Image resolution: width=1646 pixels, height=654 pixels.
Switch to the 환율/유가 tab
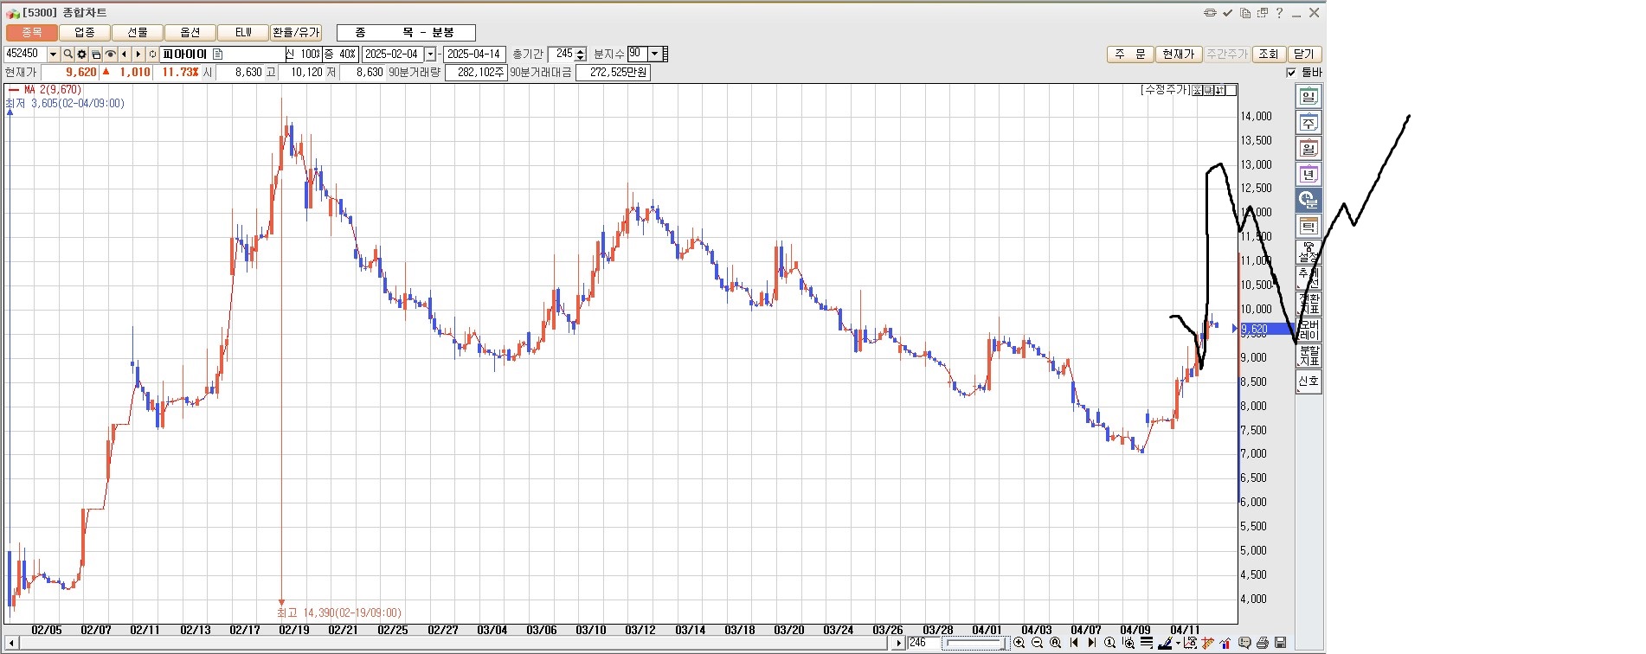click(x=296, y=33)
